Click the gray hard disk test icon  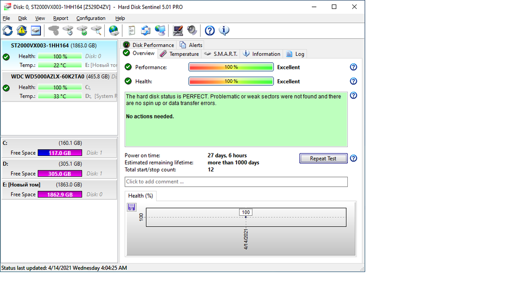(54, 30)
